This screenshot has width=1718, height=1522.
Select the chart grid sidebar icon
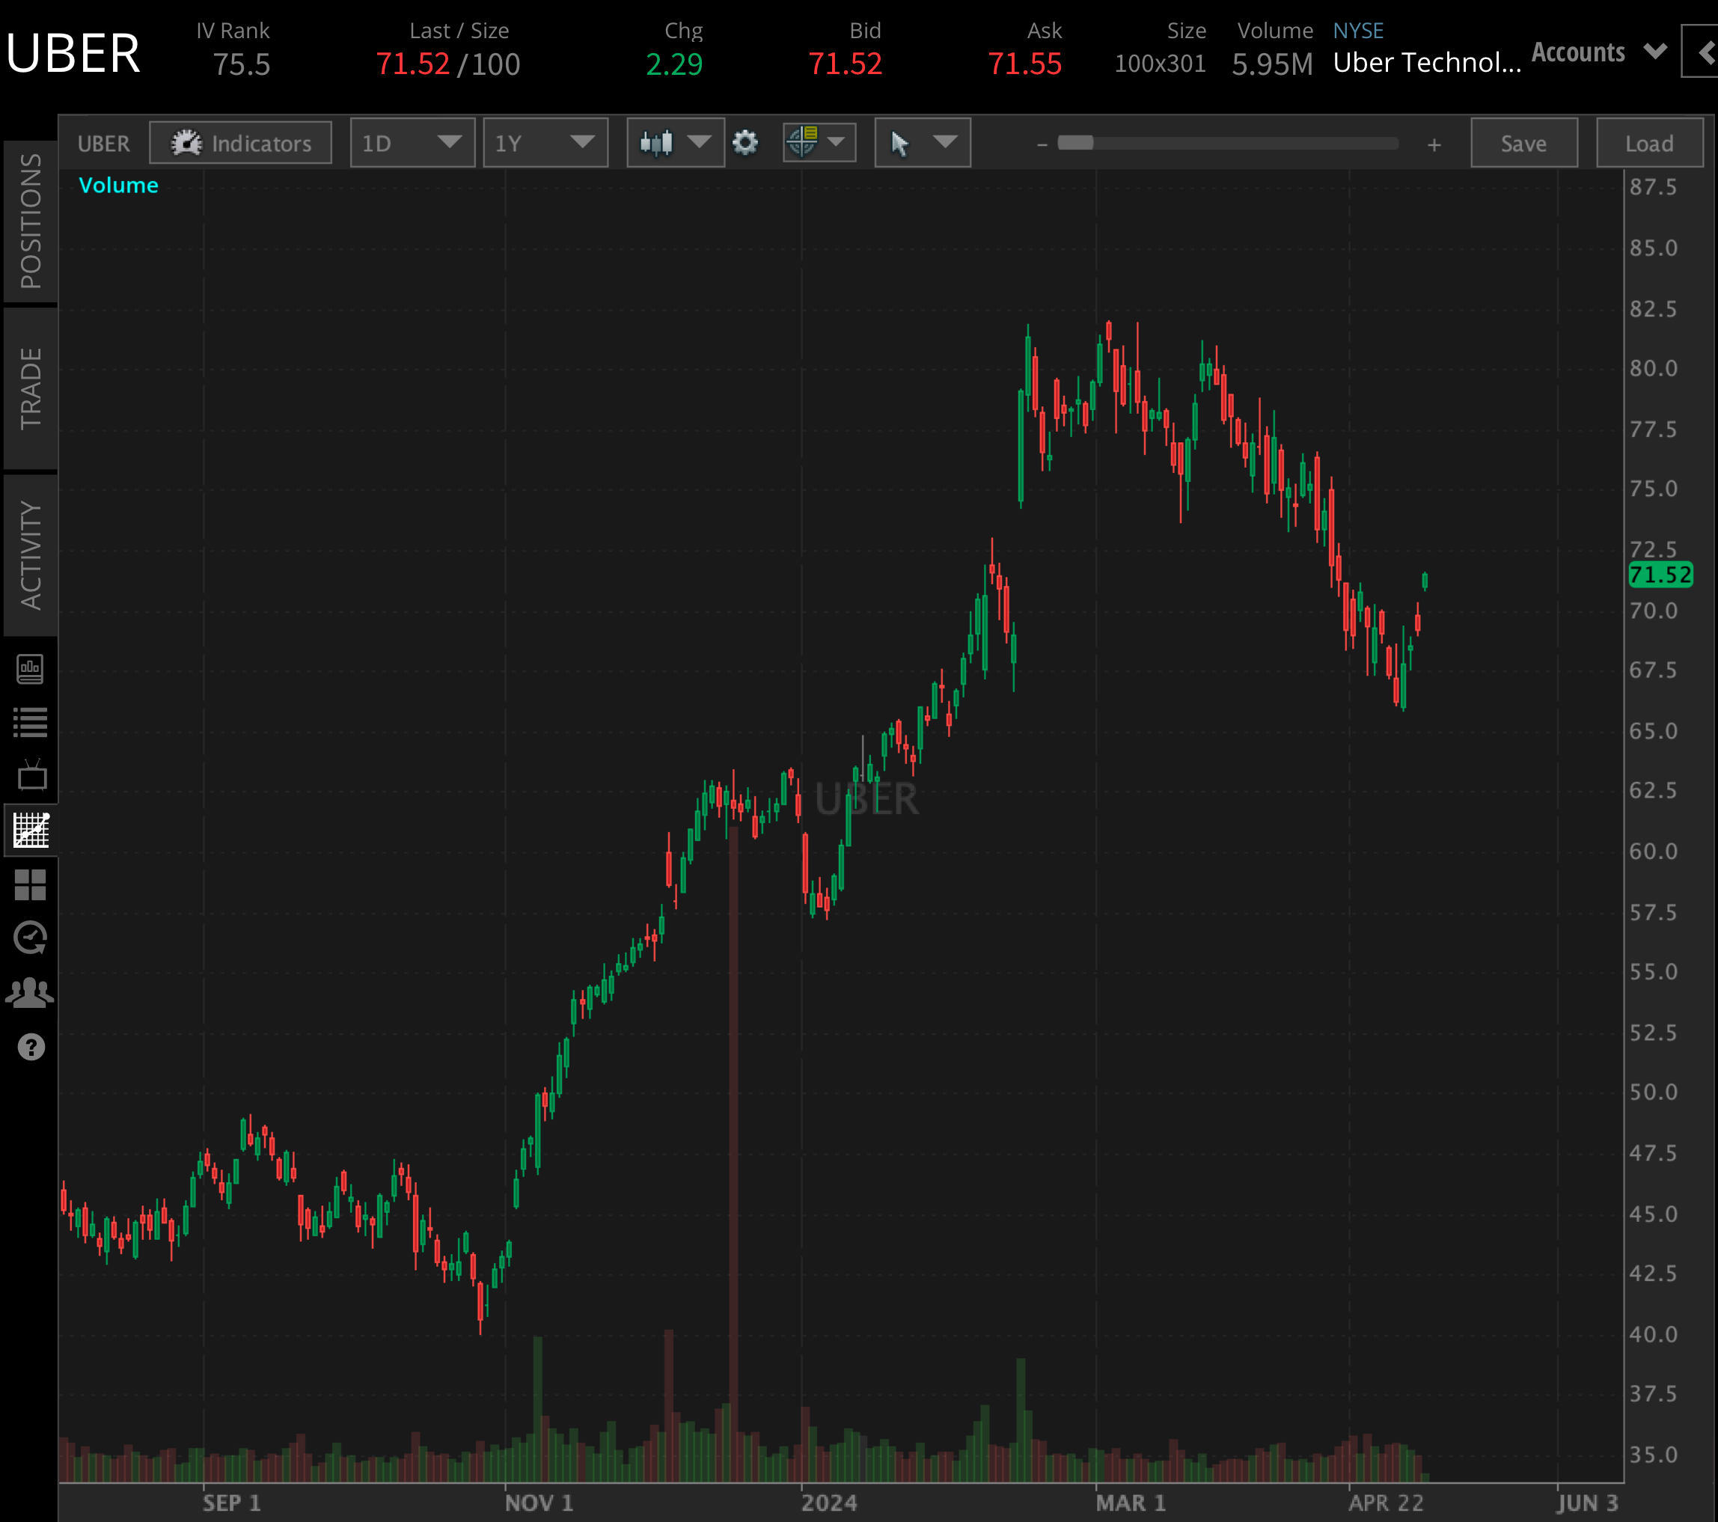point(31,830)
